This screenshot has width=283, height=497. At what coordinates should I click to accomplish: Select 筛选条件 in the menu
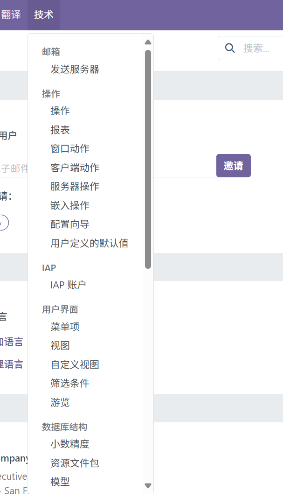pyautogui.click(x=70, y=383)
